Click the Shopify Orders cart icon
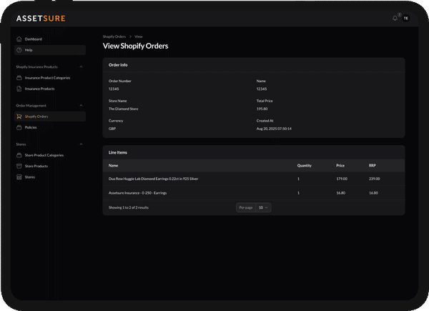429x311 pixels. coord(19,116)
